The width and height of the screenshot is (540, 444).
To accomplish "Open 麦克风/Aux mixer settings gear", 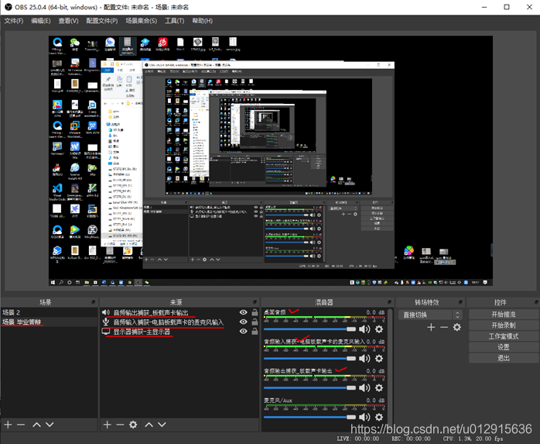I will 379,417.
